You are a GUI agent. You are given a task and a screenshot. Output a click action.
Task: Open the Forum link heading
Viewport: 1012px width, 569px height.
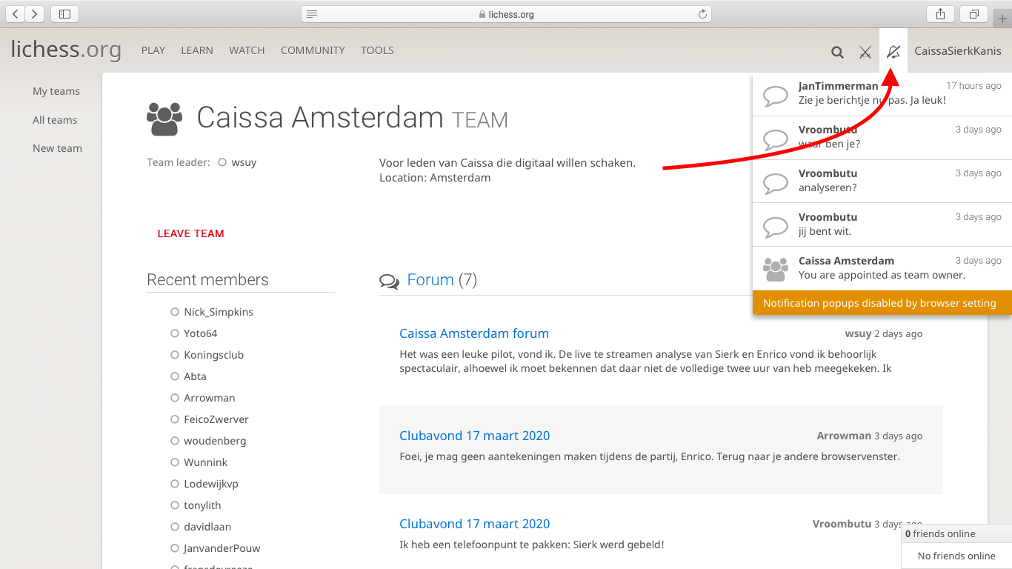point(430,280)
